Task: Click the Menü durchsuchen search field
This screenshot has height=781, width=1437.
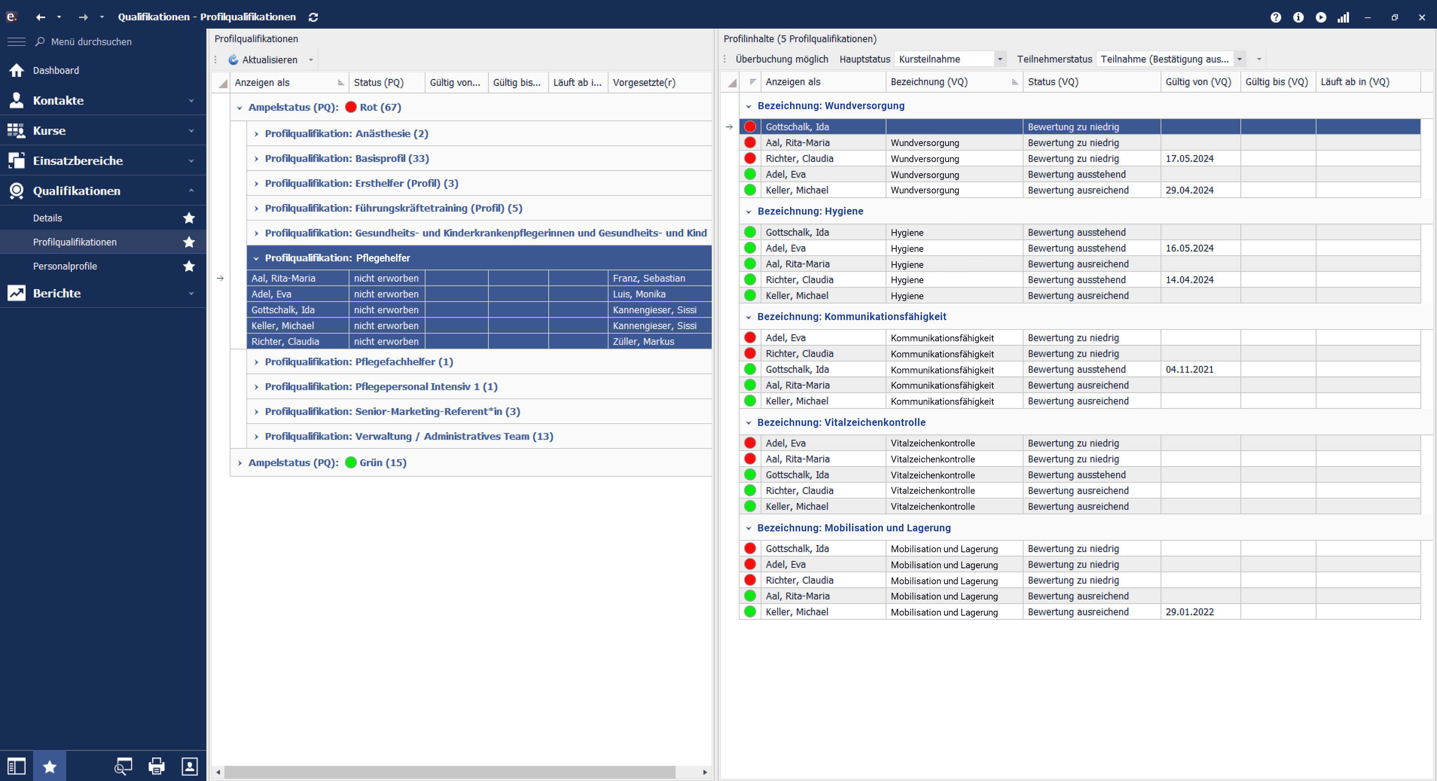Action: (91, 42)
